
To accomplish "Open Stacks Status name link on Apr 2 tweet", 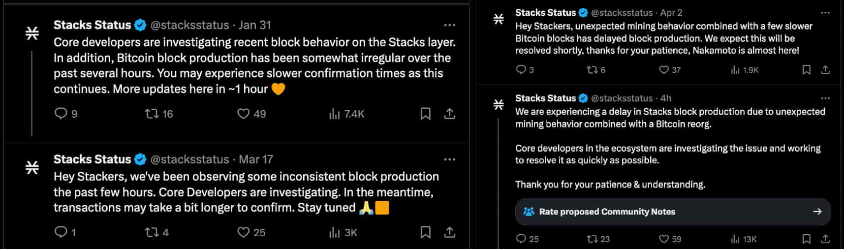I will [545, 13].
